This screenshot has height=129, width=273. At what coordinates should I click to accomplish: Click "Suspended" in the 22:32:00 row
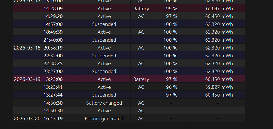[104, 56]
